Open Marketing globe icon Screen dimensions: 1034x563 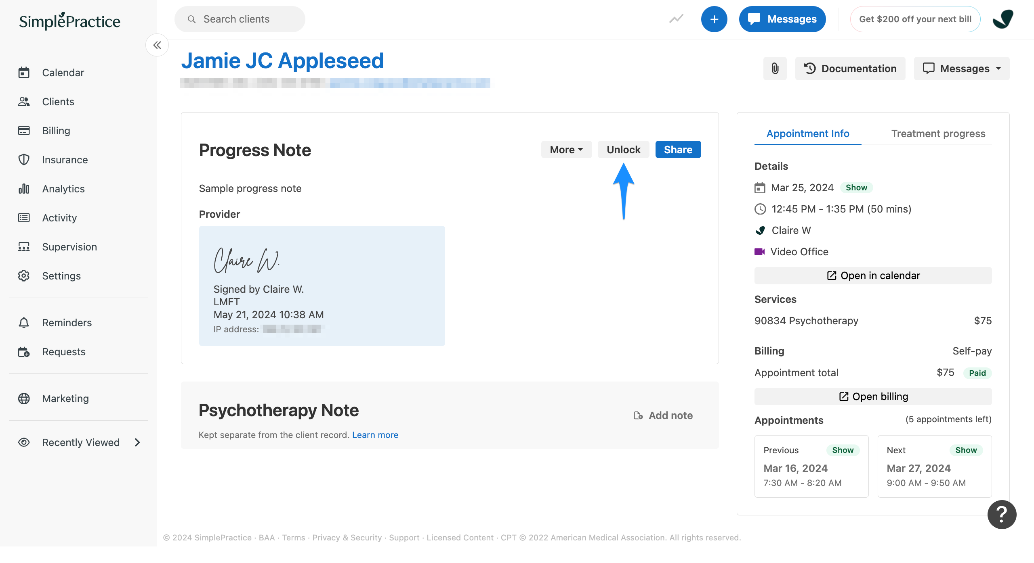tap(24, 398)
